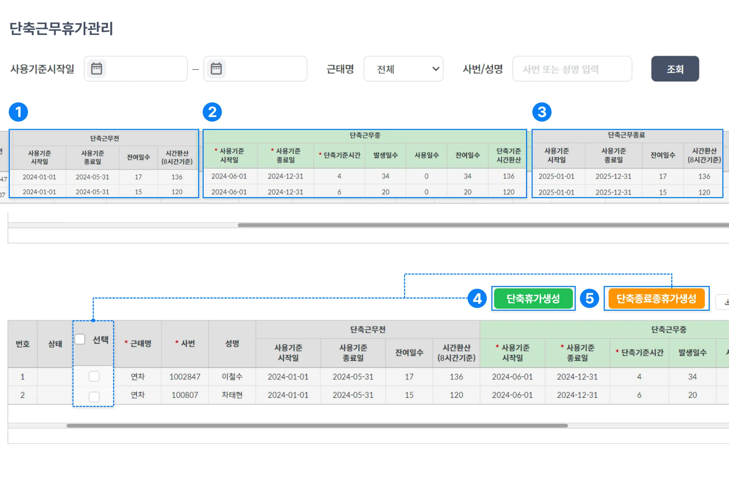Viewport: 729px width, 489px height.
Task: Click lower table horizontal scrollbar
Action: [x=317, y=426]
